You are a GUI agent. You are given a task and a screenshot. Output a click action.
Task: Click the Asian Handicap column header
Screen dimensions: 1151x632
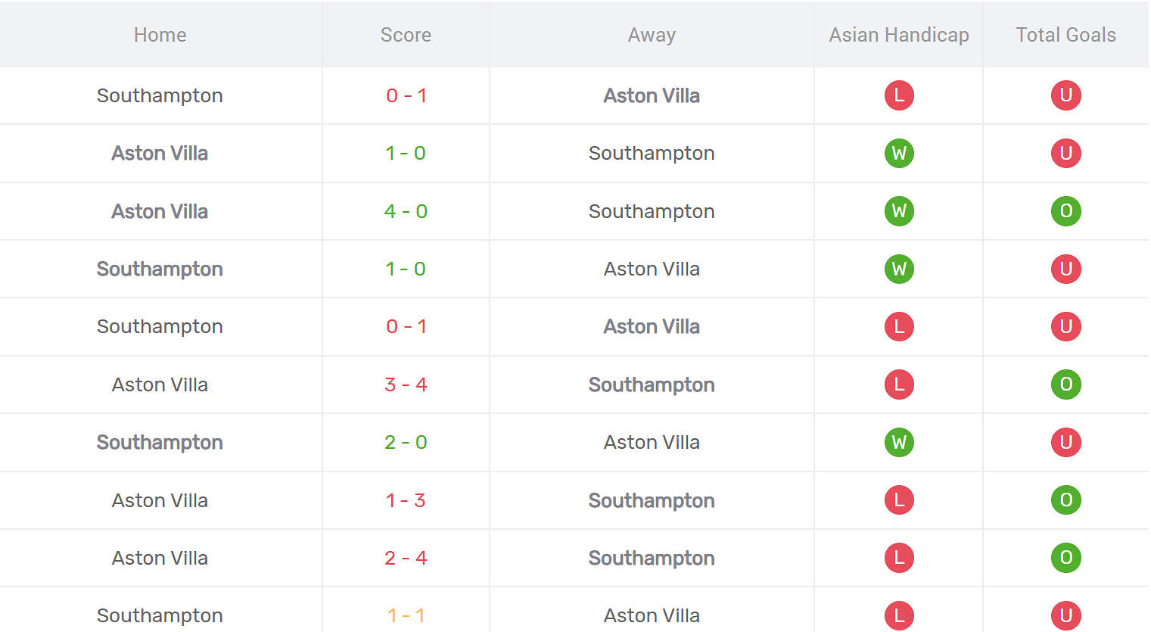pos(899,35)
